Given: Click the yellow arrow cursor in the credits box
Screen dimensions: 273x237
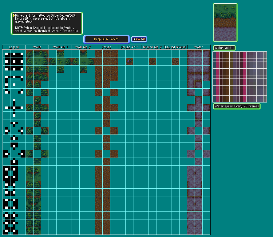Looking at the screenshot, I should point(14,15).
